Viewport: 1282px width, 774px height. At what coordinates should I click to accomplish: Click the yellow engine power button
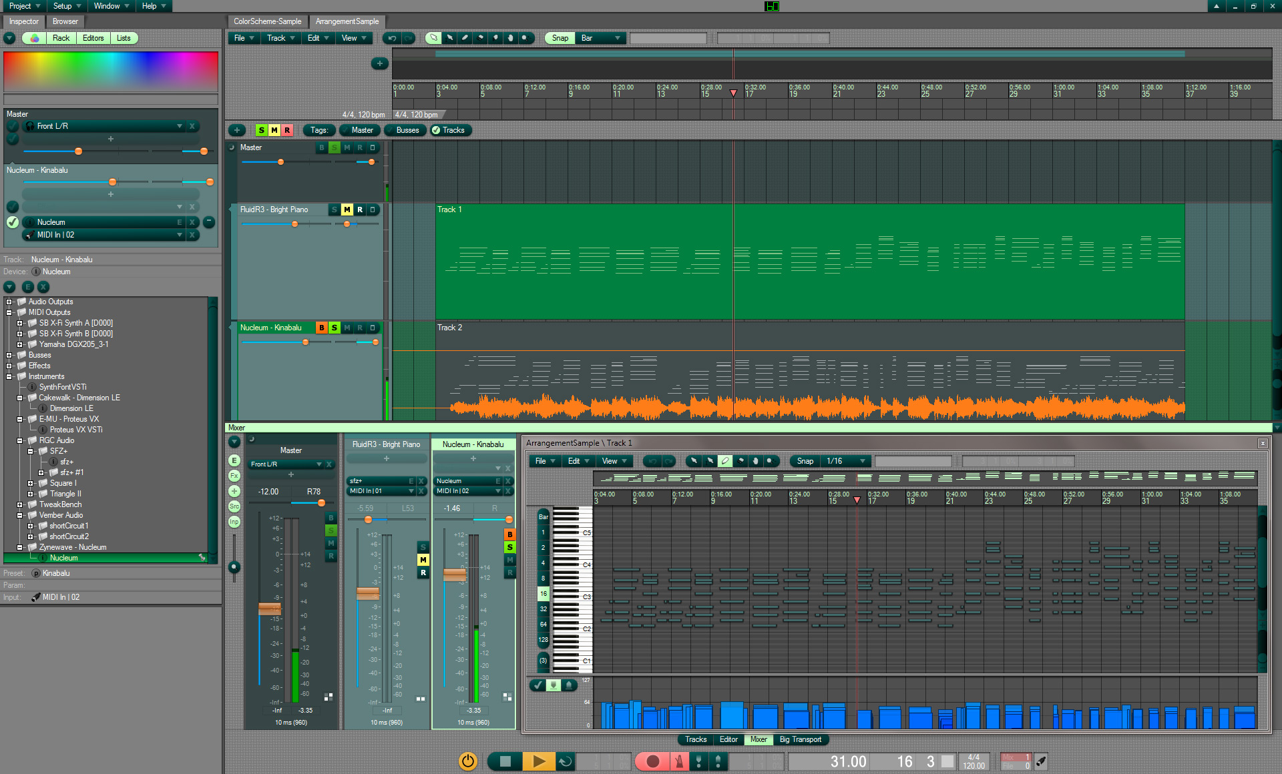point(468,761)
